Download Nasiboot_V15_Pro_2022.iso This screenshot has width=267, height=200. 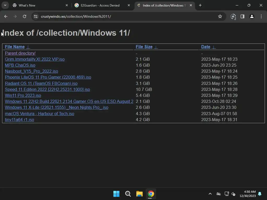click(32, 71)
